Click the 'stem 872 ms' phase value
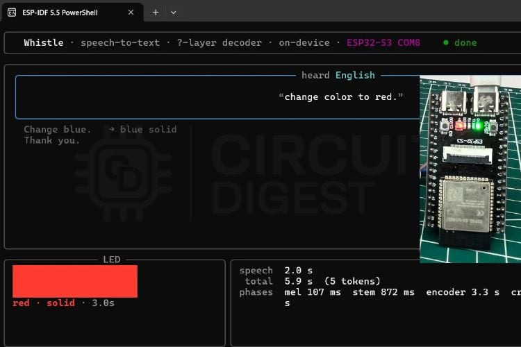This screenshot has height=347, width=521. tap(383, 292)
